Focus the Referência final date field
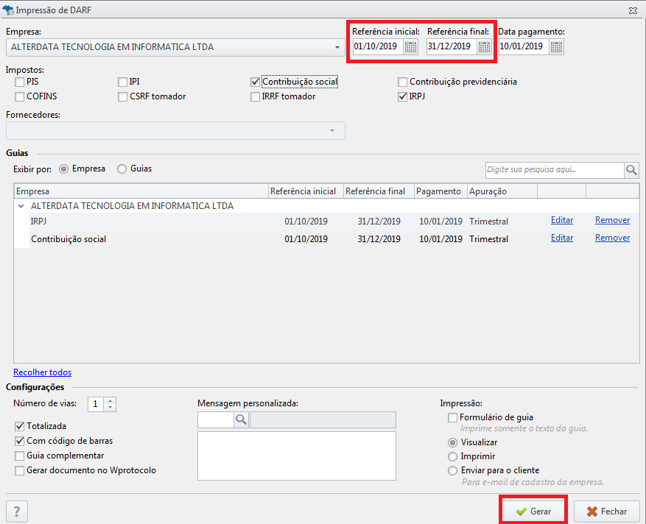The image size is (646, 524). tap(452, 46)
